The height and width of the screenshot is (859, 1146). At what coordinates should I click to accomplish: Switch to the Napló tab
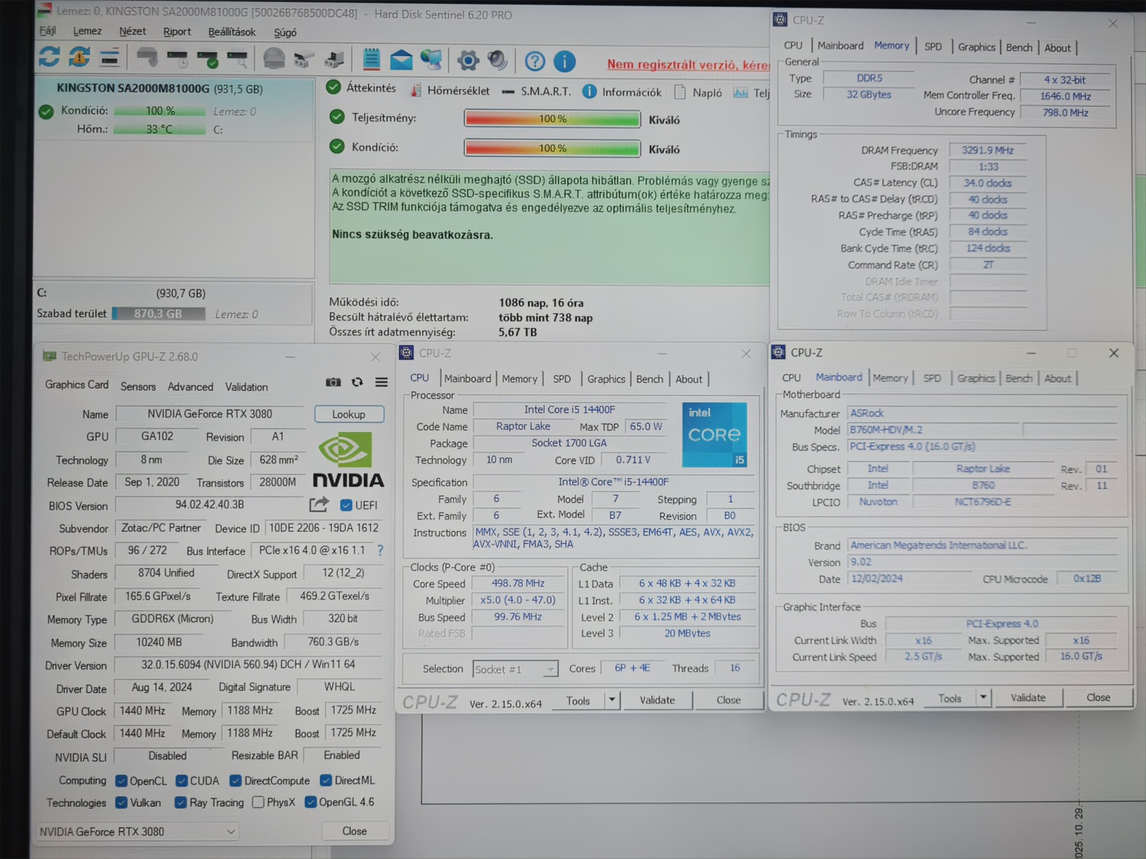pos(698,92)
